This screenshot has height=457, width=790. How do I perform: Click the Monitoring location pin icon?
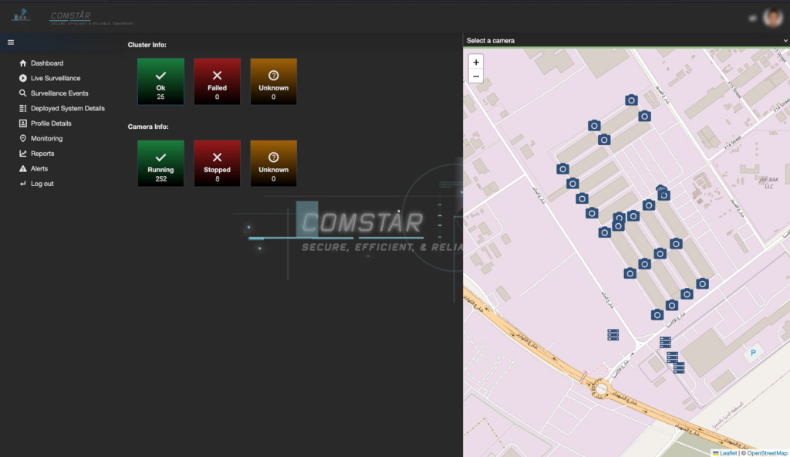23,138
